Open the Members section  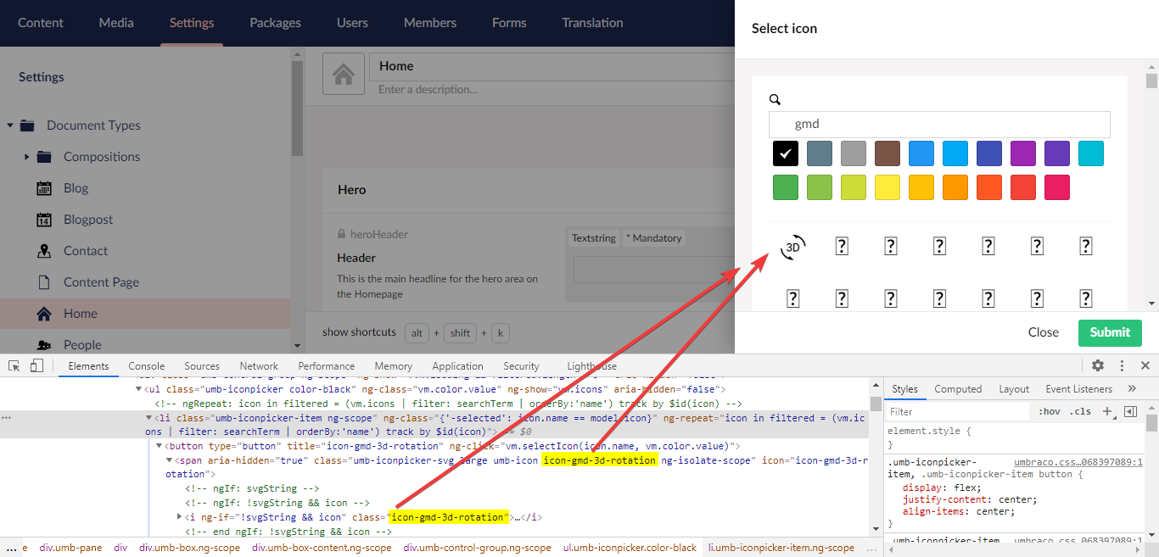point(430,23)
